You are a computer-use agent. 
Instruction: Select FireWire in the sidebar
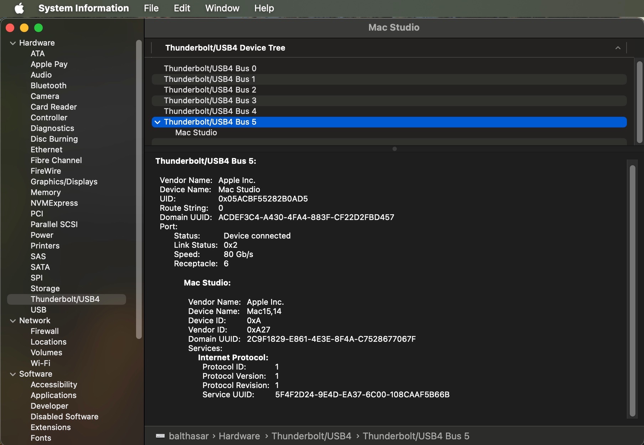coord(46,171)
